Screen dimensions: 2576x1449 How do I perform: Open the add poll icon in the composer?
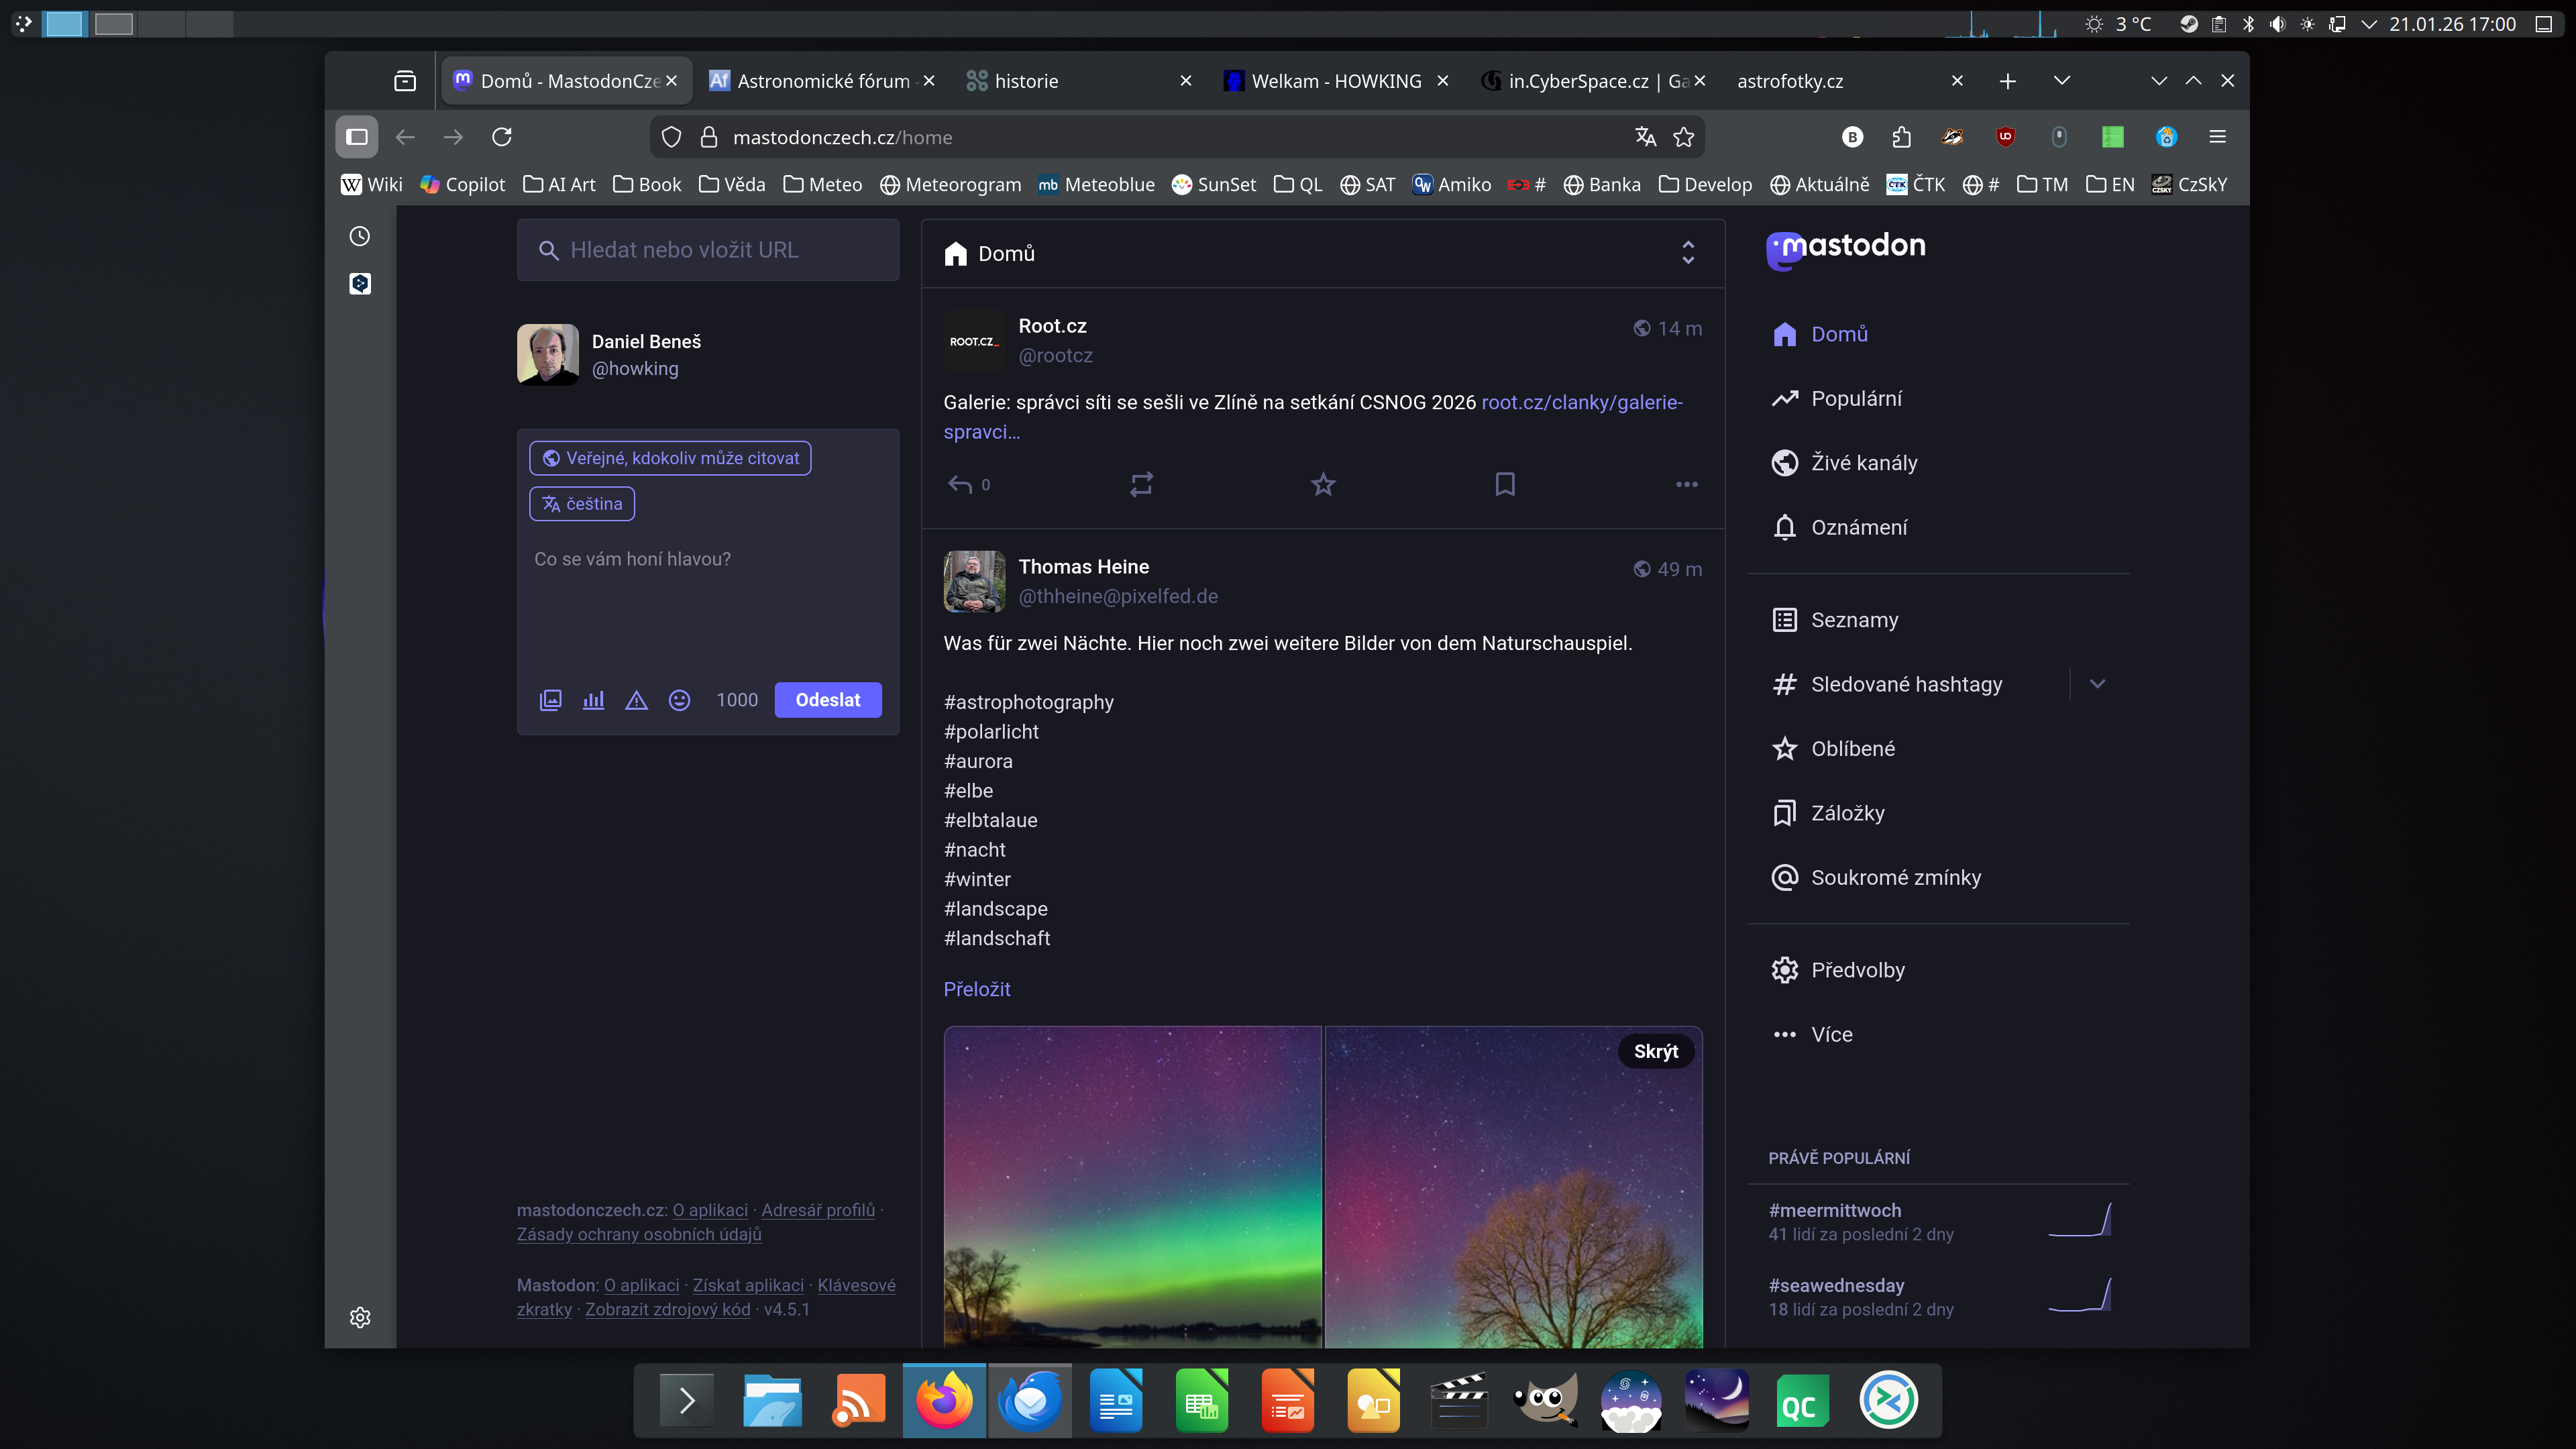tap(593, 700)
